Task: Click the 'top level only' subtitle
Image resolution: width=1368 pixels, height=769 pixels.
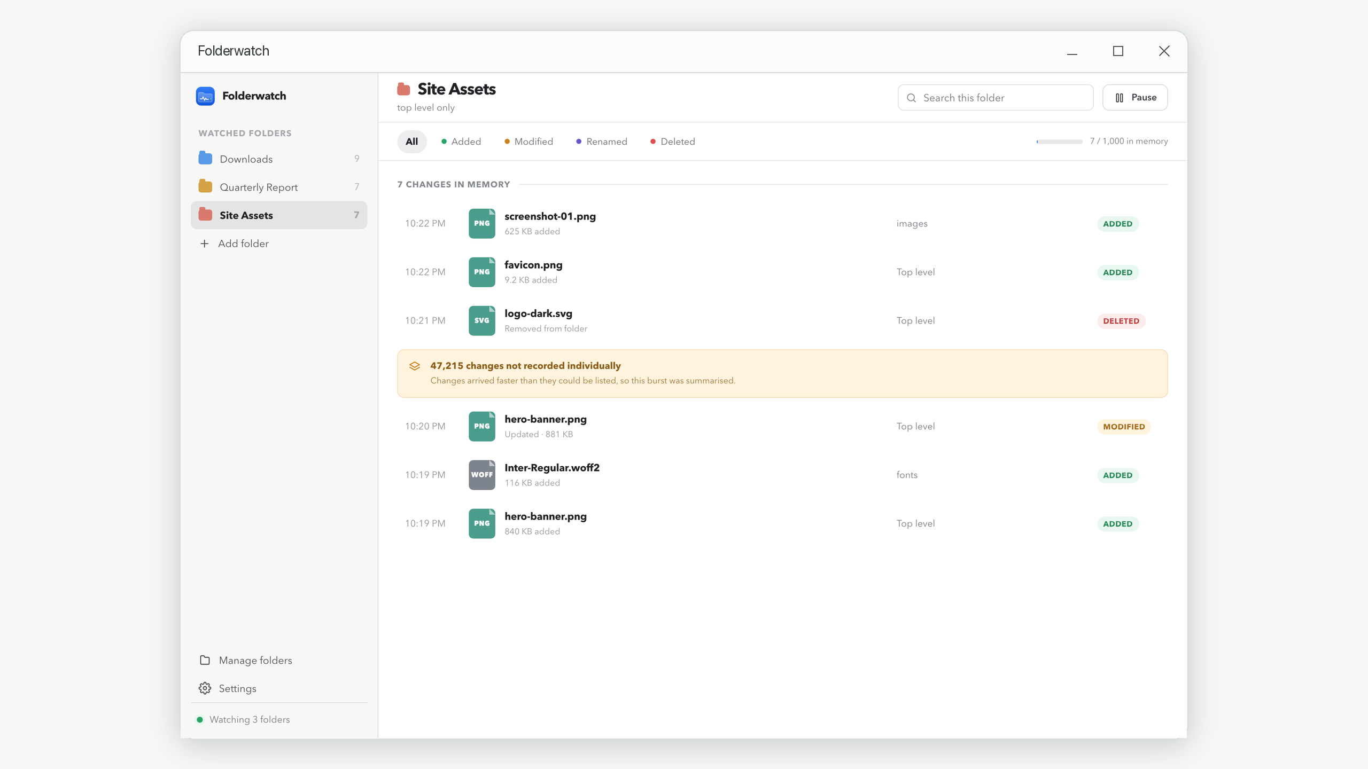Action: (425, 107)
